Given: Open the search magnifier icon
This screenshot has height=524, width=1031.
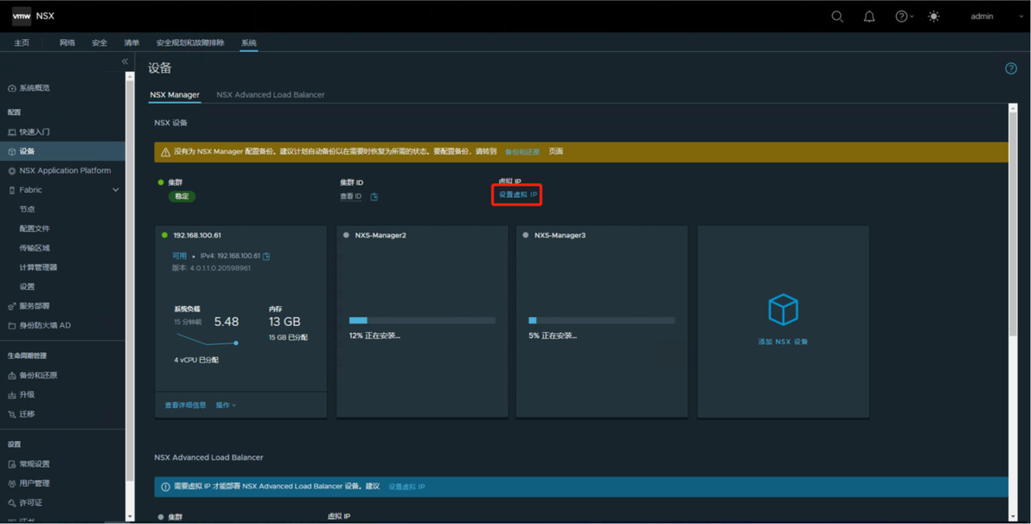Looking at the screenshot, I should tap(837, 16).
